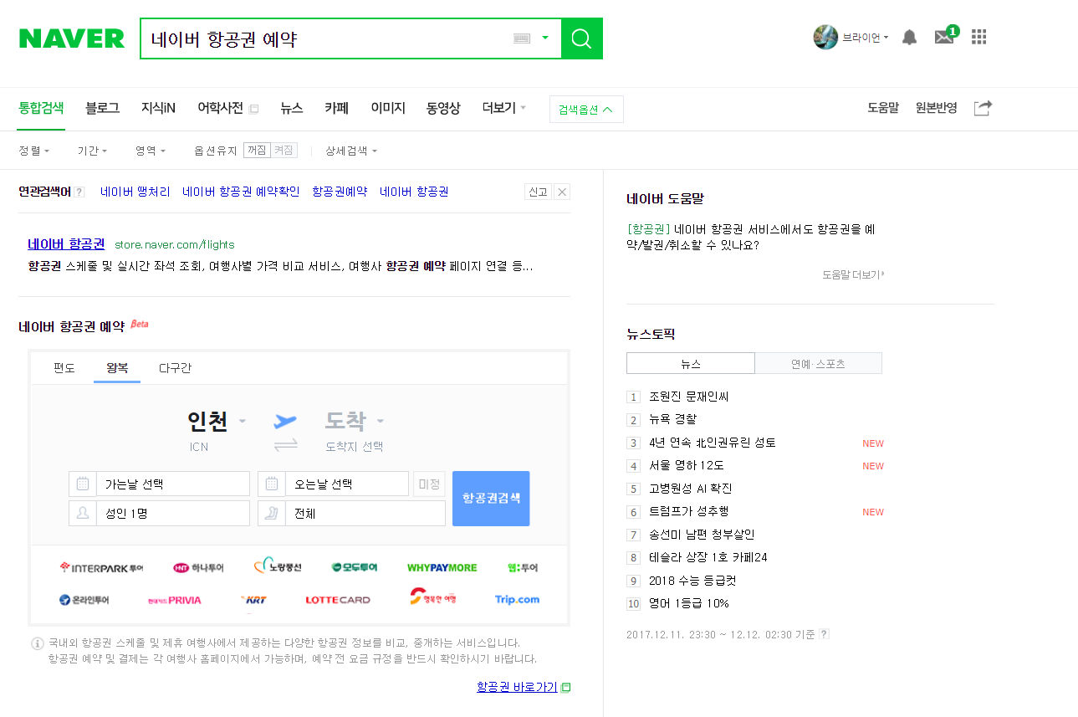The image size is (1078, 717).
Task: Click the airplane icon between airports
Action: [285, 419]
